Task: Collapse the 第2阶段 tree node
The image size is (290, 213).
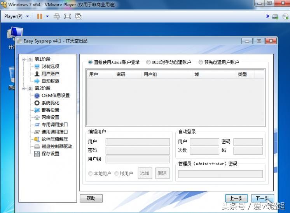Action: pos(23,88)
